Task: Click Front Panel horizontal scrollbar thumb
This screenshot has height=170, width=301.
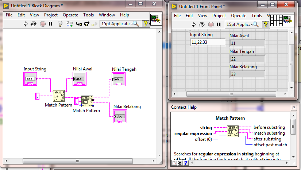Action: click(x=231, y=94)
